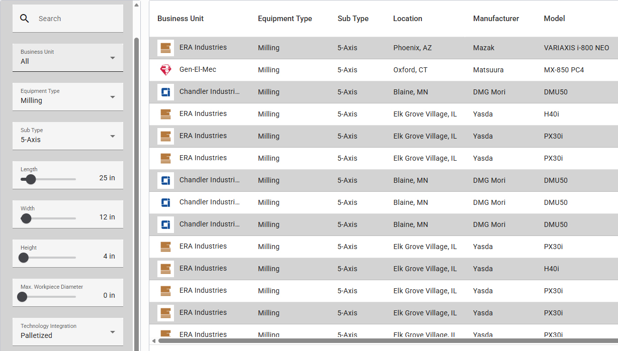618x351 pixels.
Task: Sort by the Business Unit column header
Action: pos(181,19)
